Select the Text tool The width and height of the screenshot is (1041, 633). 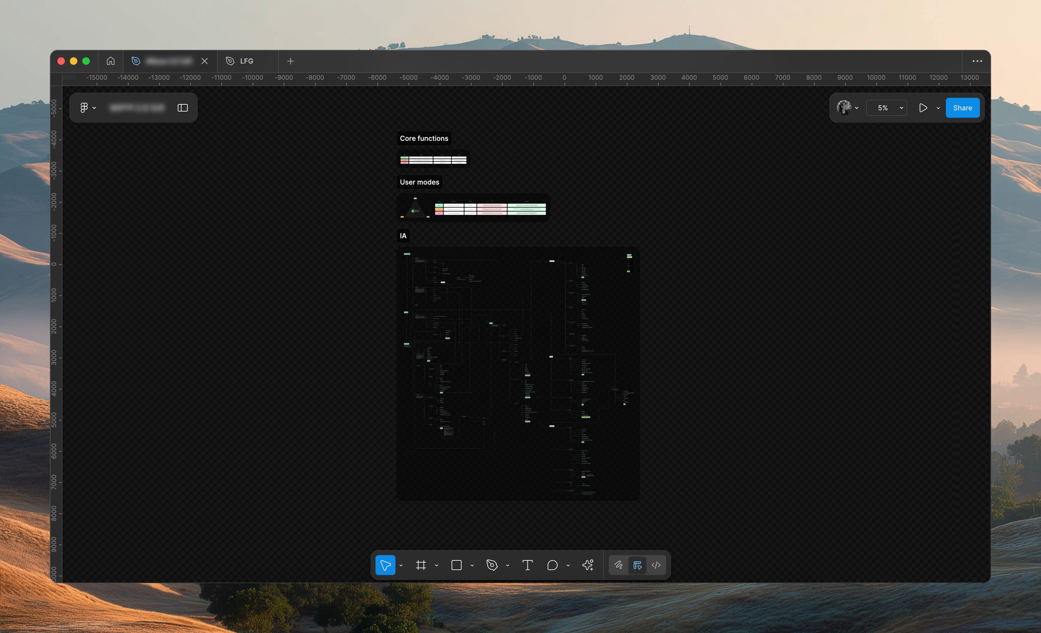pos(528,565)
